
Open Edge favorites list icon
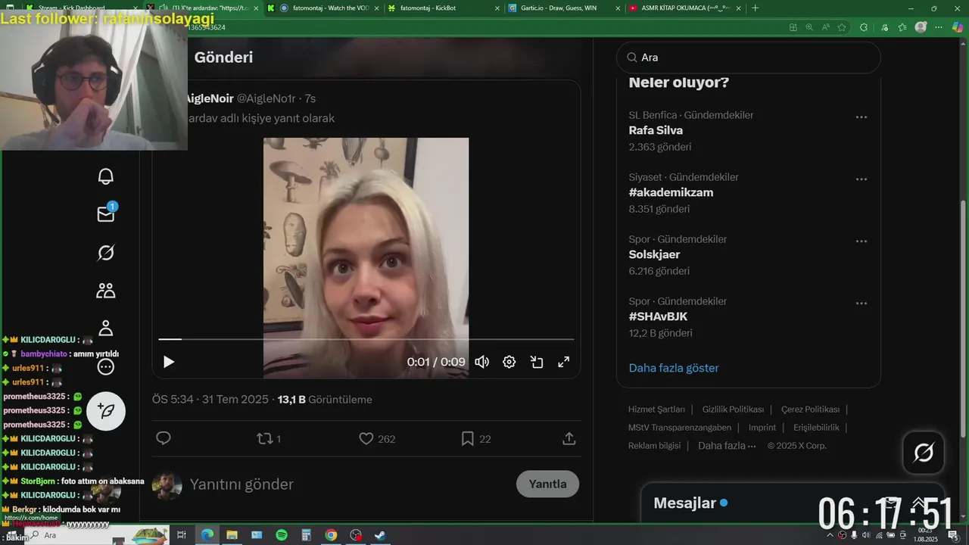pos(902,27)
